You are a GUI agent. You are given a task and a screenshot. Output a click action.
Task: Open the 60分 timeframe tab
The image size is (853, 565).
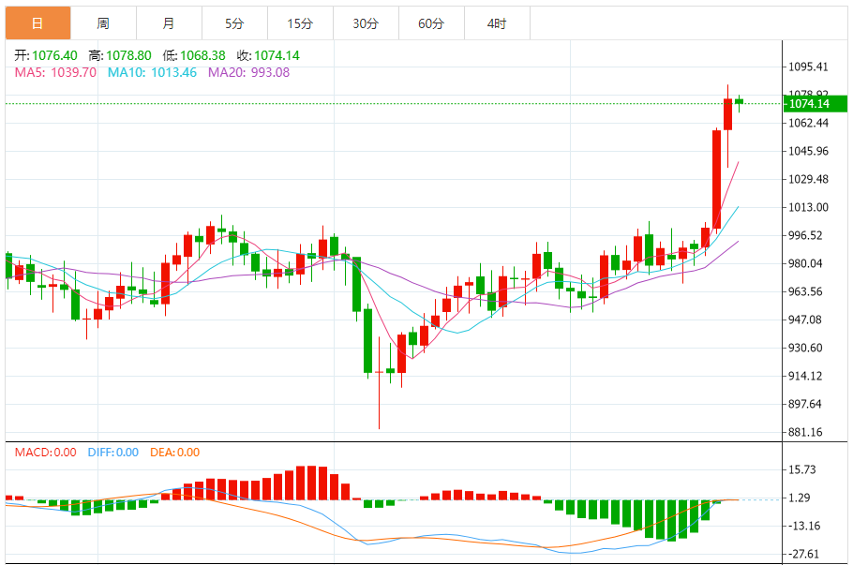pyautogui.click(x=431, y=23)
